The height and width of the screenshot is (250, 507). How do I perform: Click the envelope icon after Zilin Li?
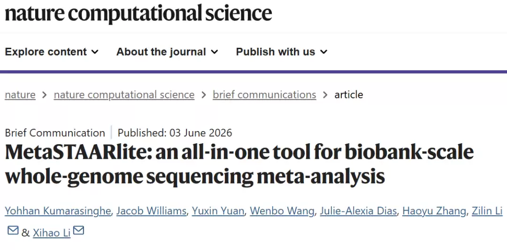[x=13, y=230]
